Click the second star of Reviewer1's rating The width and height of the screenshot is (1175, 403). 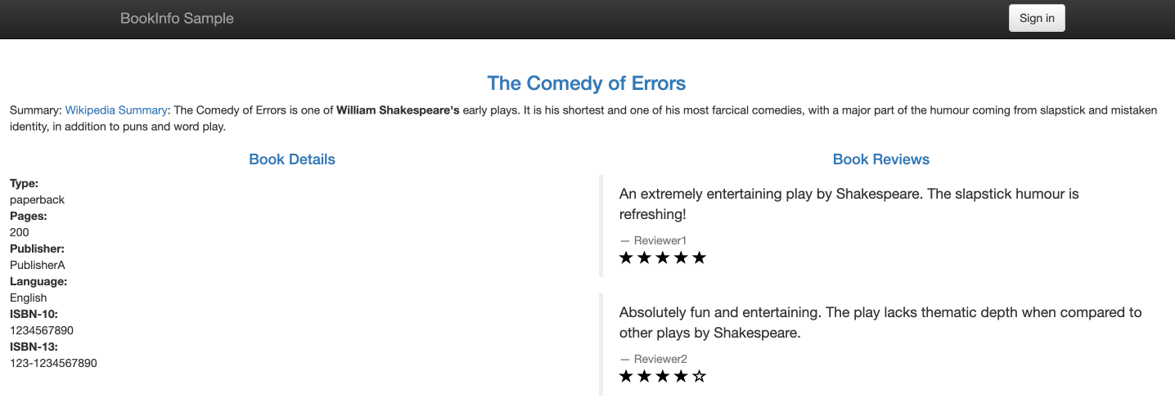(645, 258)
